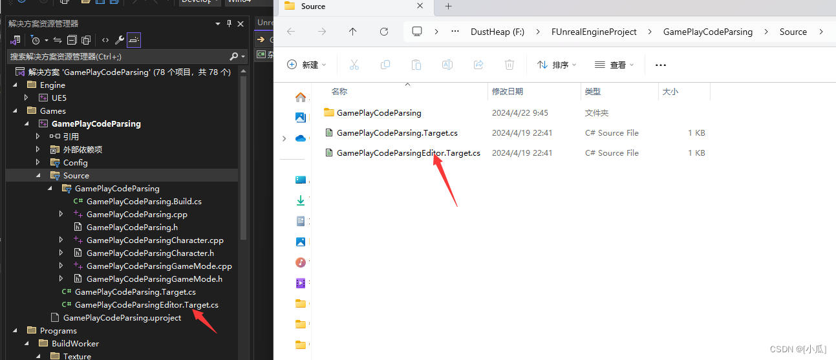
Task: Open the 排序 (Sort) dropdown
Action: [x=557, y=65]
